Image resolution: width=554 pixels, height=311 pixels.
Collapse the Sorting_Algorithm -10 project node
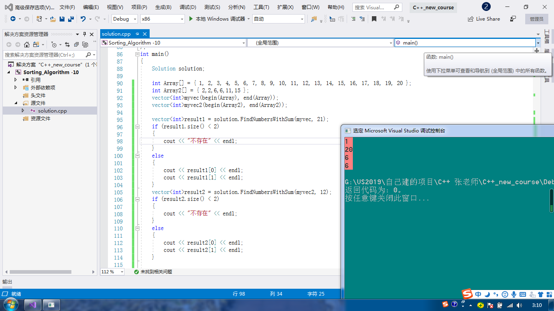9,72
